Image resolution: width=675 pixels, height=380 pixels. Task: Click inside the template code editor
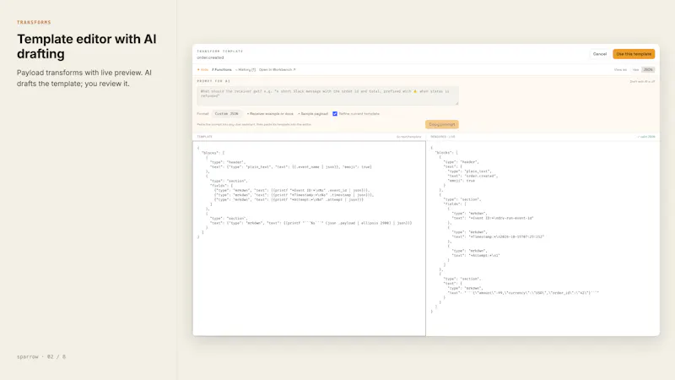pyautogui.click(x=309, y=238)
